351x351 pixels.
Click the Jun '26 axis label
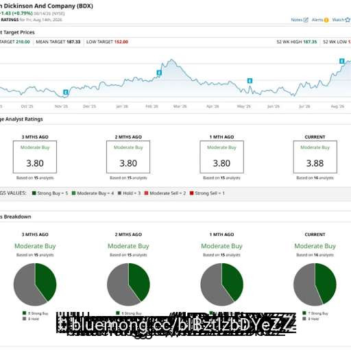coord(274,106)
